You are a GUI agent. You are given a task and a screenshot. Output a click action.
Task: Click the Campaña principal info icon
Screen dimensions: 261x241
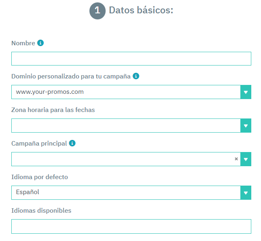[x=72, y=143]
